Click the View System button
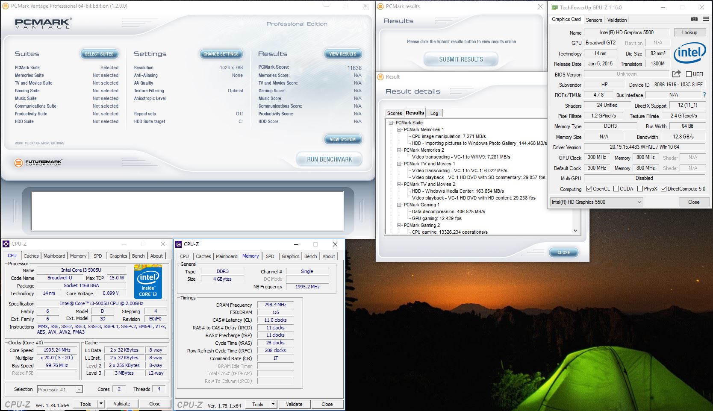713x411 pixels. point(343,139)
